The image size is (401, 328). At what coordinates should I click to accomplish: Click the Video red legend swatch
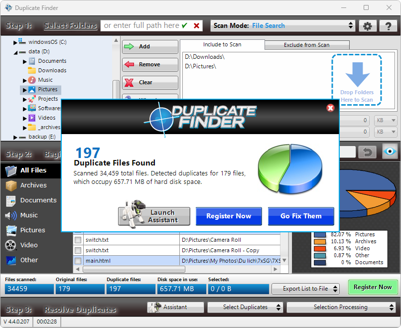[320, 248]
